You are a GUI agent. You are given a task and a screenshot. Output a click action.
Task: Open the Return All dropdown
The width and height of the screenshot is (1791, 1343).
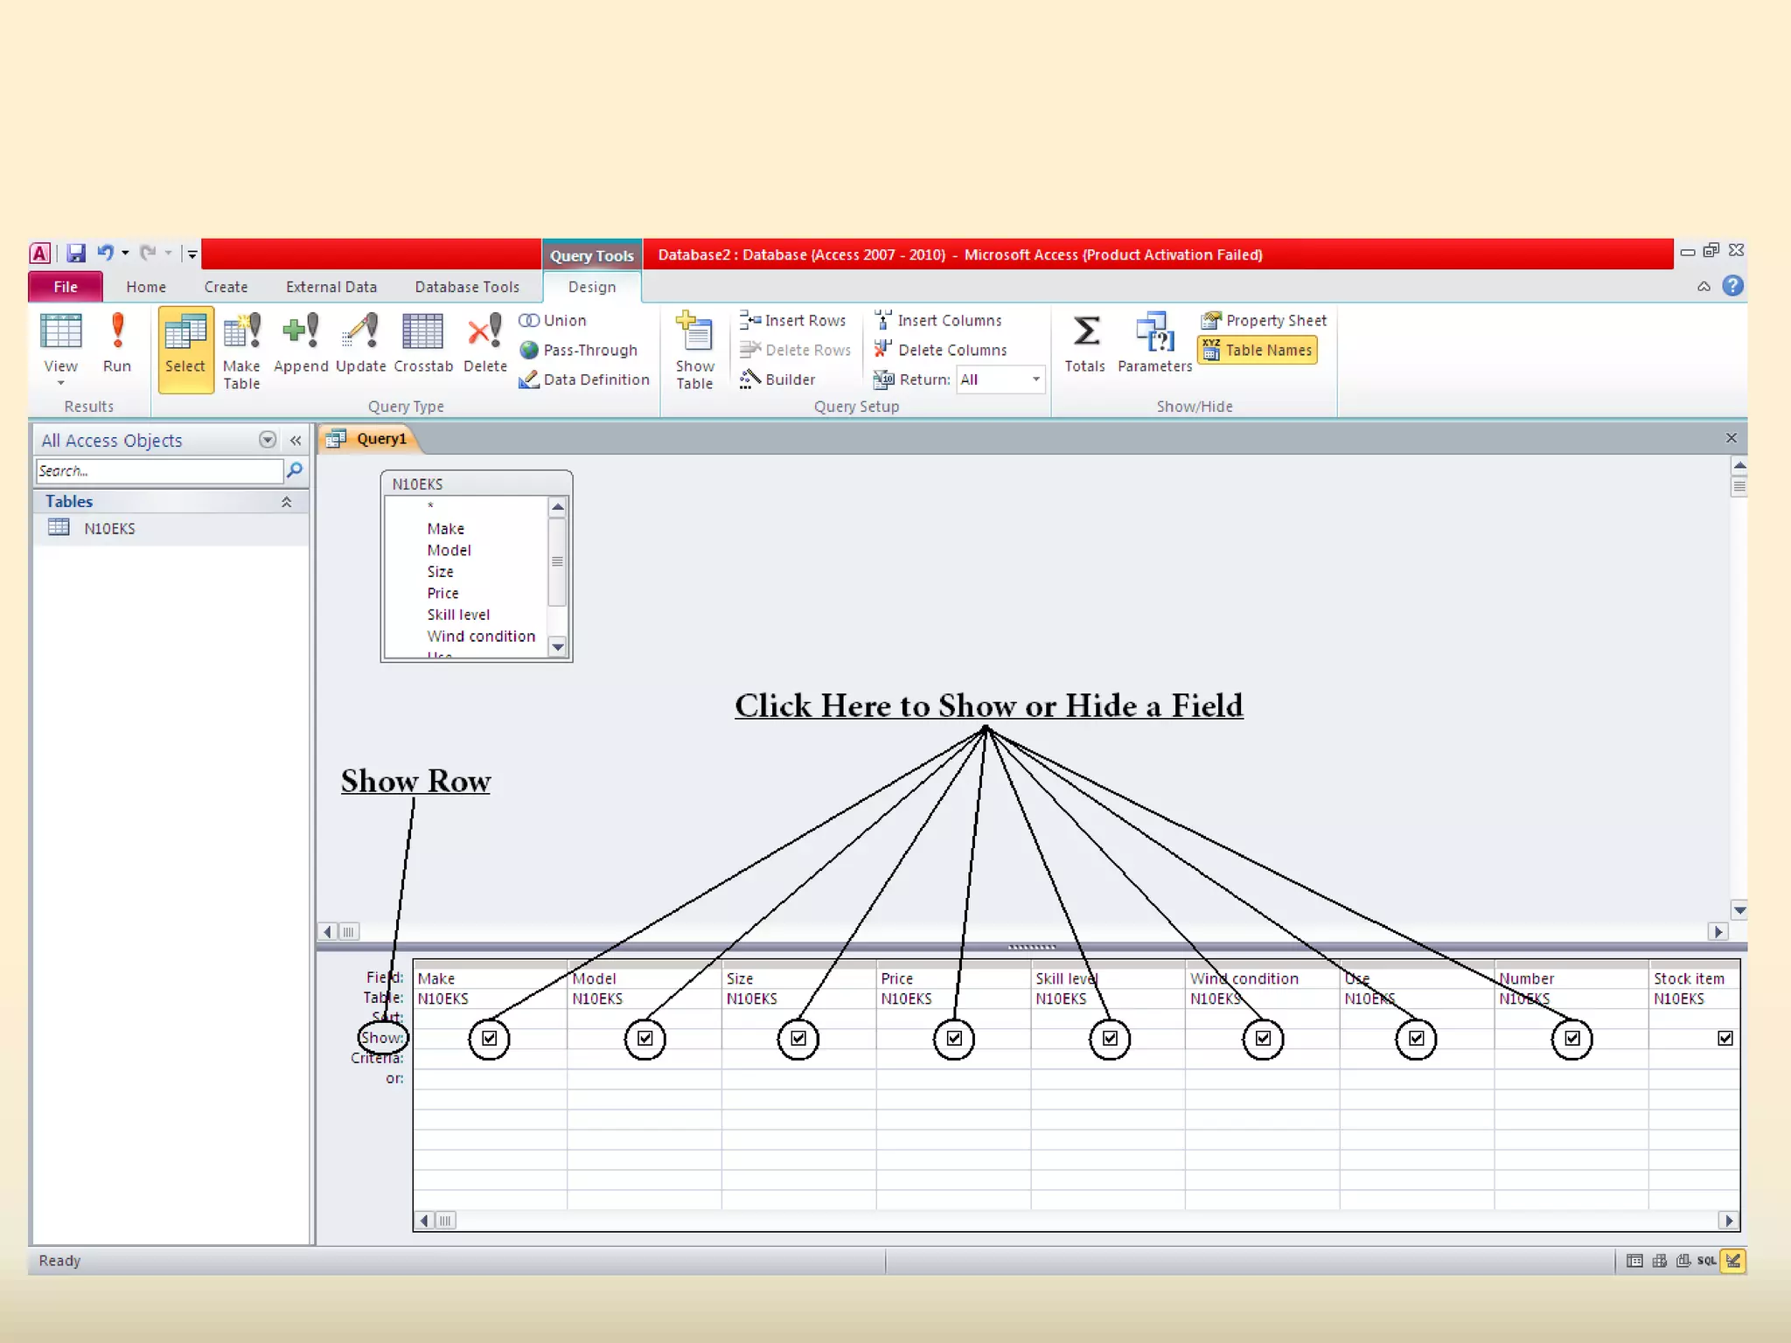pos(1035,379)
